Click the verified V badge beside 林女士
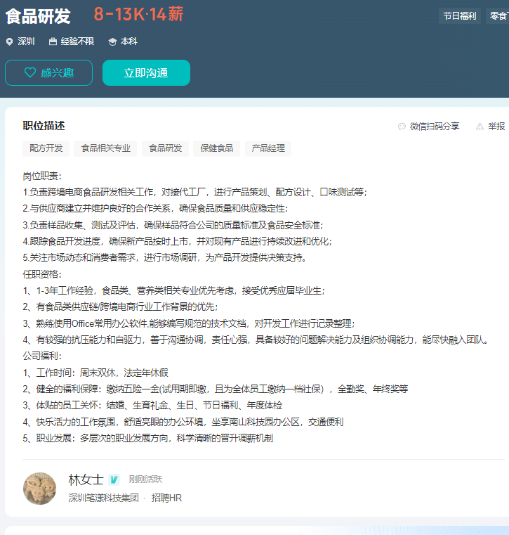Viewport: 509px width, 535px height. [114, 479]
